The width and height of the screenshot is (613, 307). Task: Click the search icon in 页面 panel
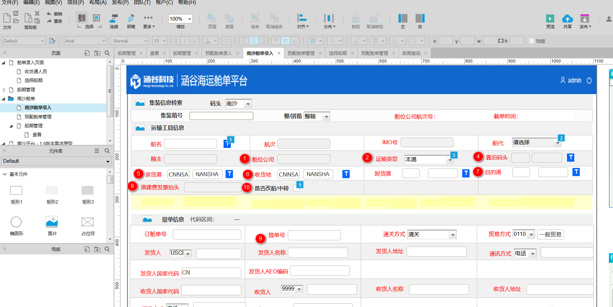[x=107, y=53]
